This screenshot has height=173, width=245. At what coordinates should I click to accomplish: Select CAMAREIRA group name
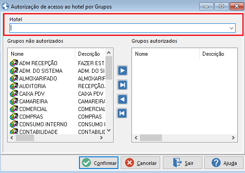[34, 102]
